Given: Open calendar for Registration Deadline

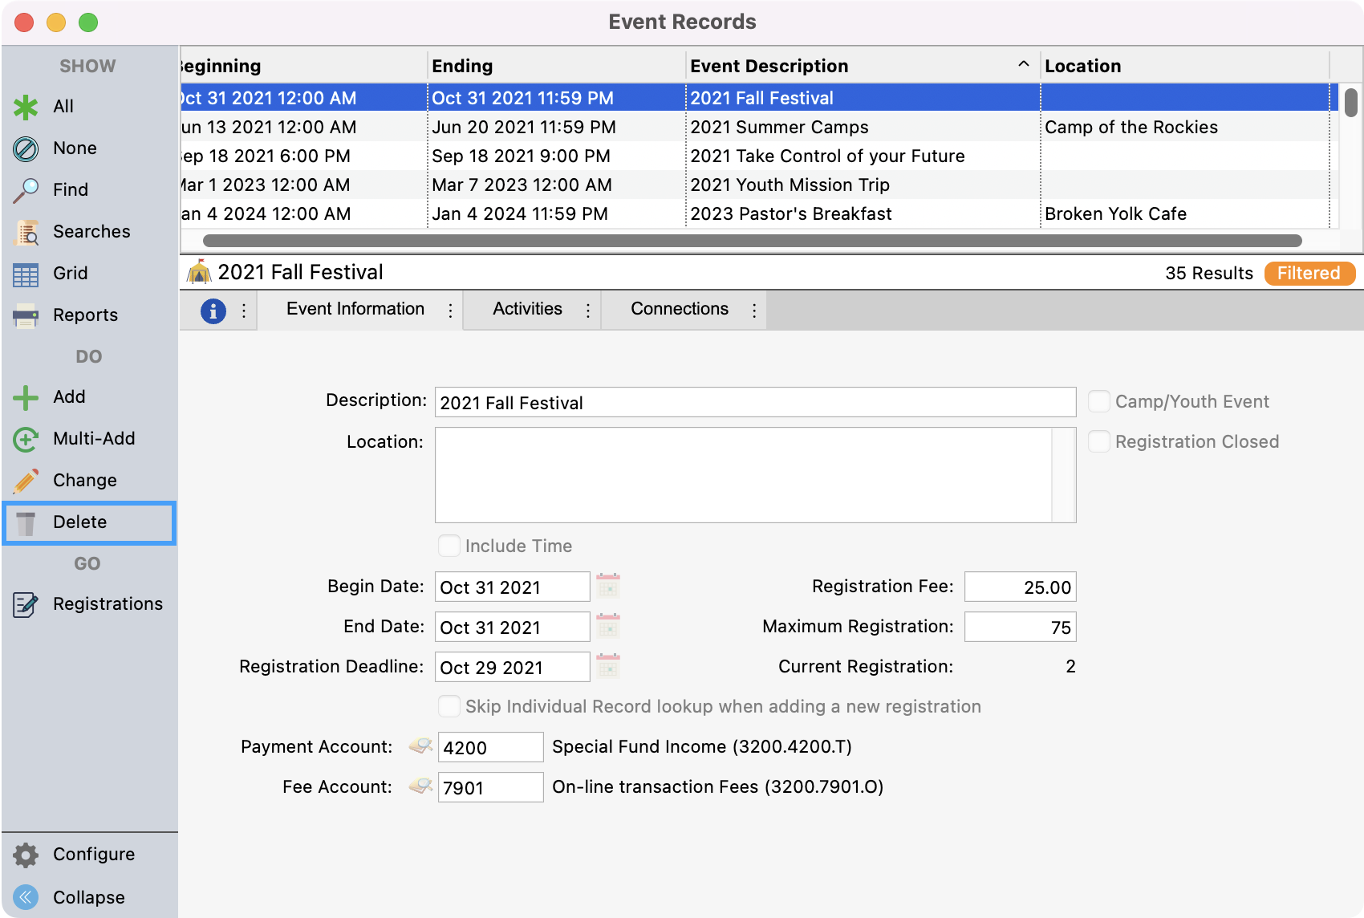Looking at the screenshot, I should 608,667.
